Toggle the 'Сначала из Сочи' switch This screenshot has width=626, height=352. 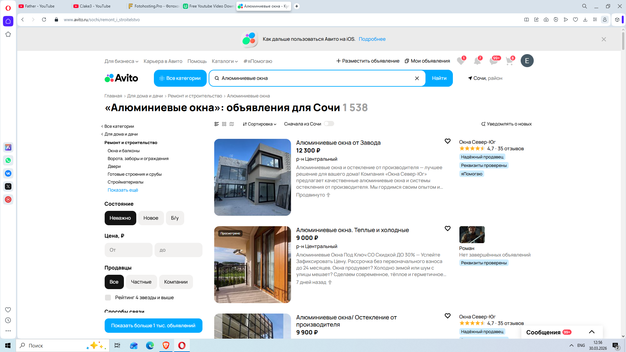coord(329,124)
